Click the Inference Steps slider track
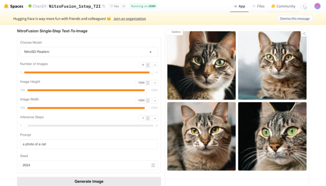Image resolution: width=326 pixels, height=186 pixels. [90, 126]
